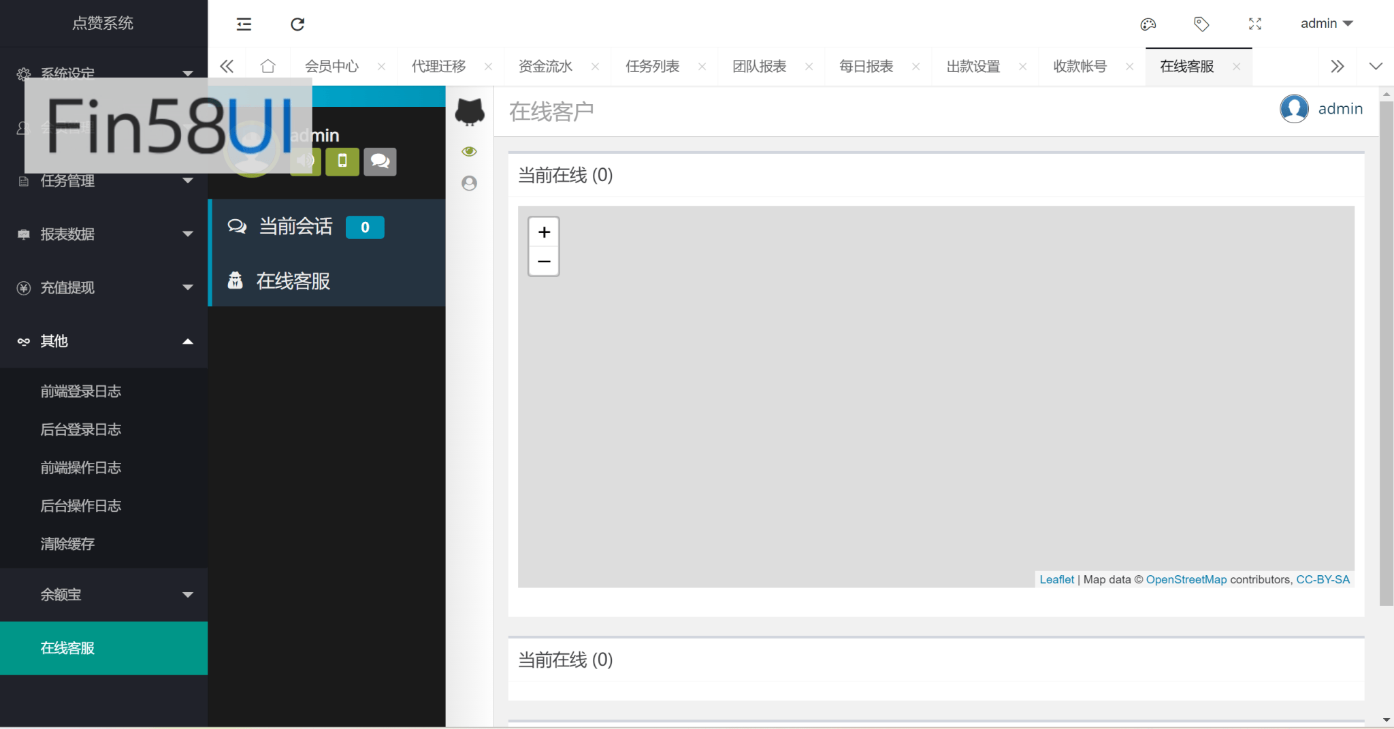Expand the 报表数据 sidebar menu
Screen dimensions: 1394x729
coord(103,234)
